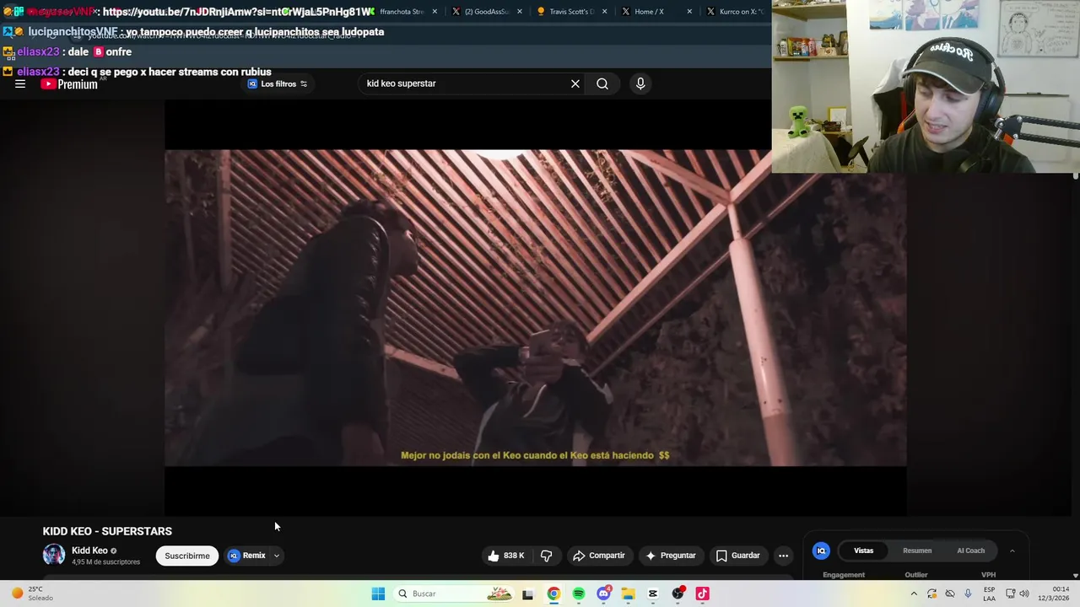Click the microphone in-use tray icon
Viewport: 1080px width, 607px height.
pyautogui.click(x=968, y=594)
